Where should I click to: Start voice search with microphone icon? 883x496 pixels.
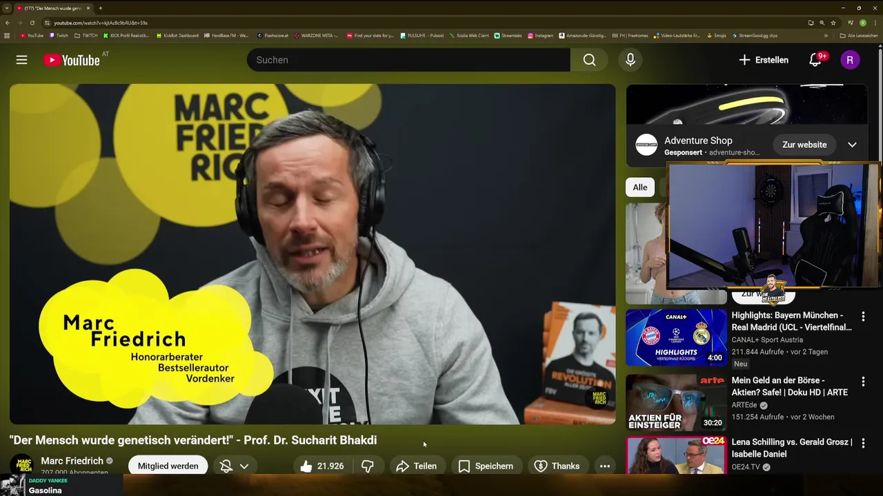[x=630, y=60]
